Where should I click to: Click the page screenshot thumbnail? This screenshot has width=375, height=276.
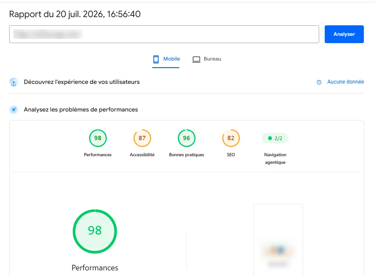(x=278, y=240)
